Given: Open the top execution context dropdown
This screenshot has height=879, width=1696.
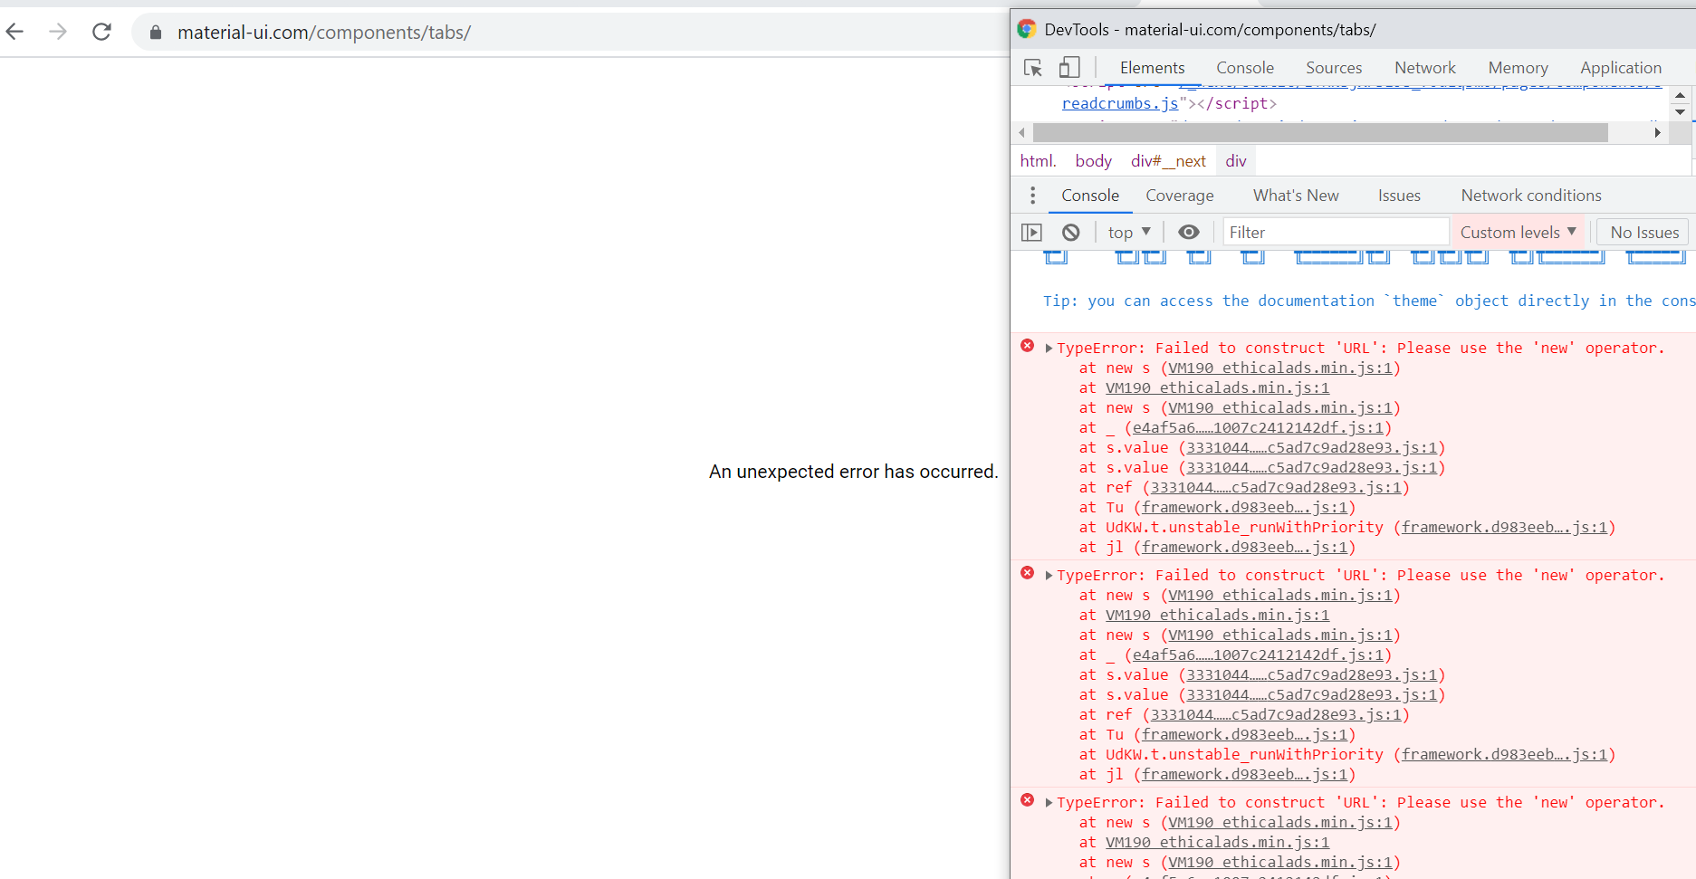Looking at the screenshot, I should click(x=1127, y=232).
